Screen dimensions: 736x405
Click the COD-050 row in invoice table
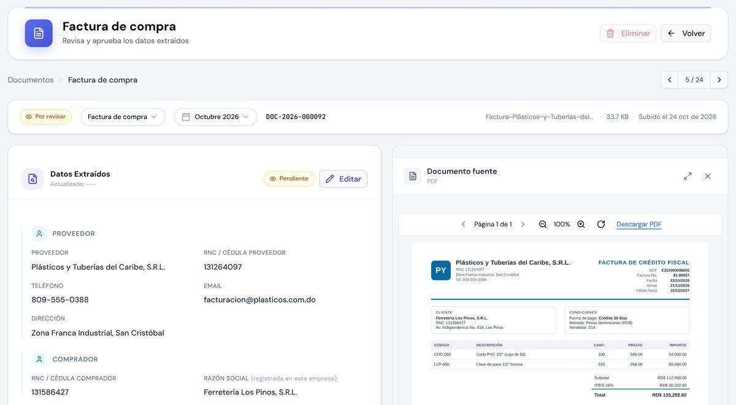pyautogui.click(x=560, y=354)
